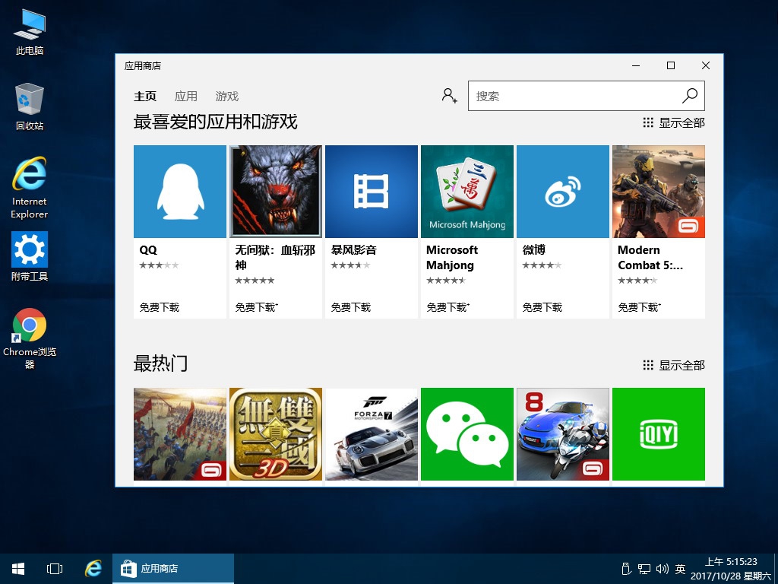The image size is (778, 584).
Task: Click 免费下载 under QQ
Action: (x=159, y=307)
